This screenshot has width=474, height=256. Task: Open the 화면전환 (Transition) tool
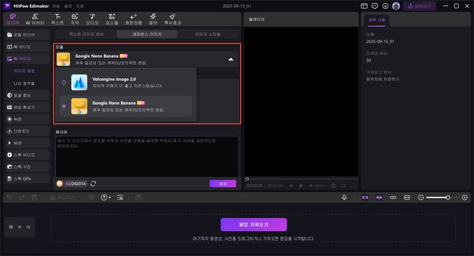[x=133, y=19]
